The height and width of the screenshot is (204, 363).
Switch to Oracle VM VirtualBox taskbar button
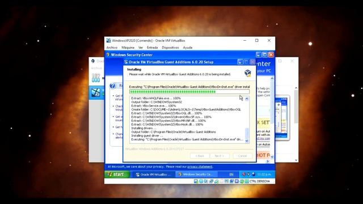(x=154, y=175)
